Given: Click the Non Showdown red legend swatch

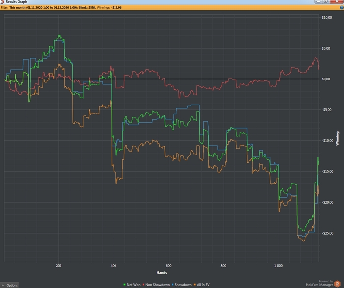Looking at the screenshot, I should click(143, 285).
